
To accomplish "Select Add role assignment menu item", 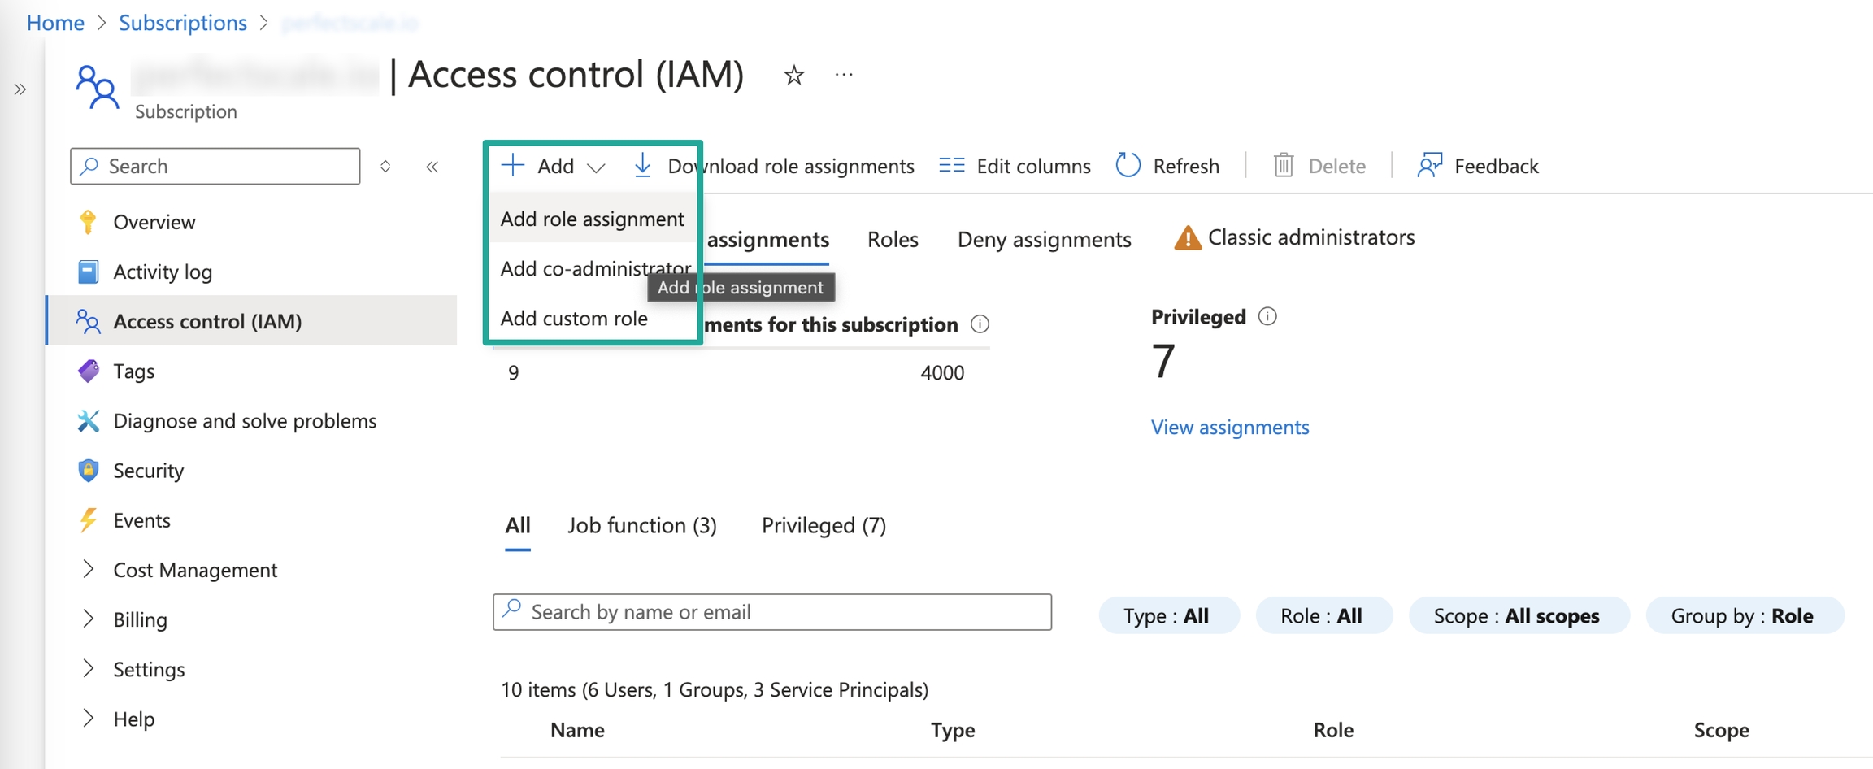I will click(592, 219).
